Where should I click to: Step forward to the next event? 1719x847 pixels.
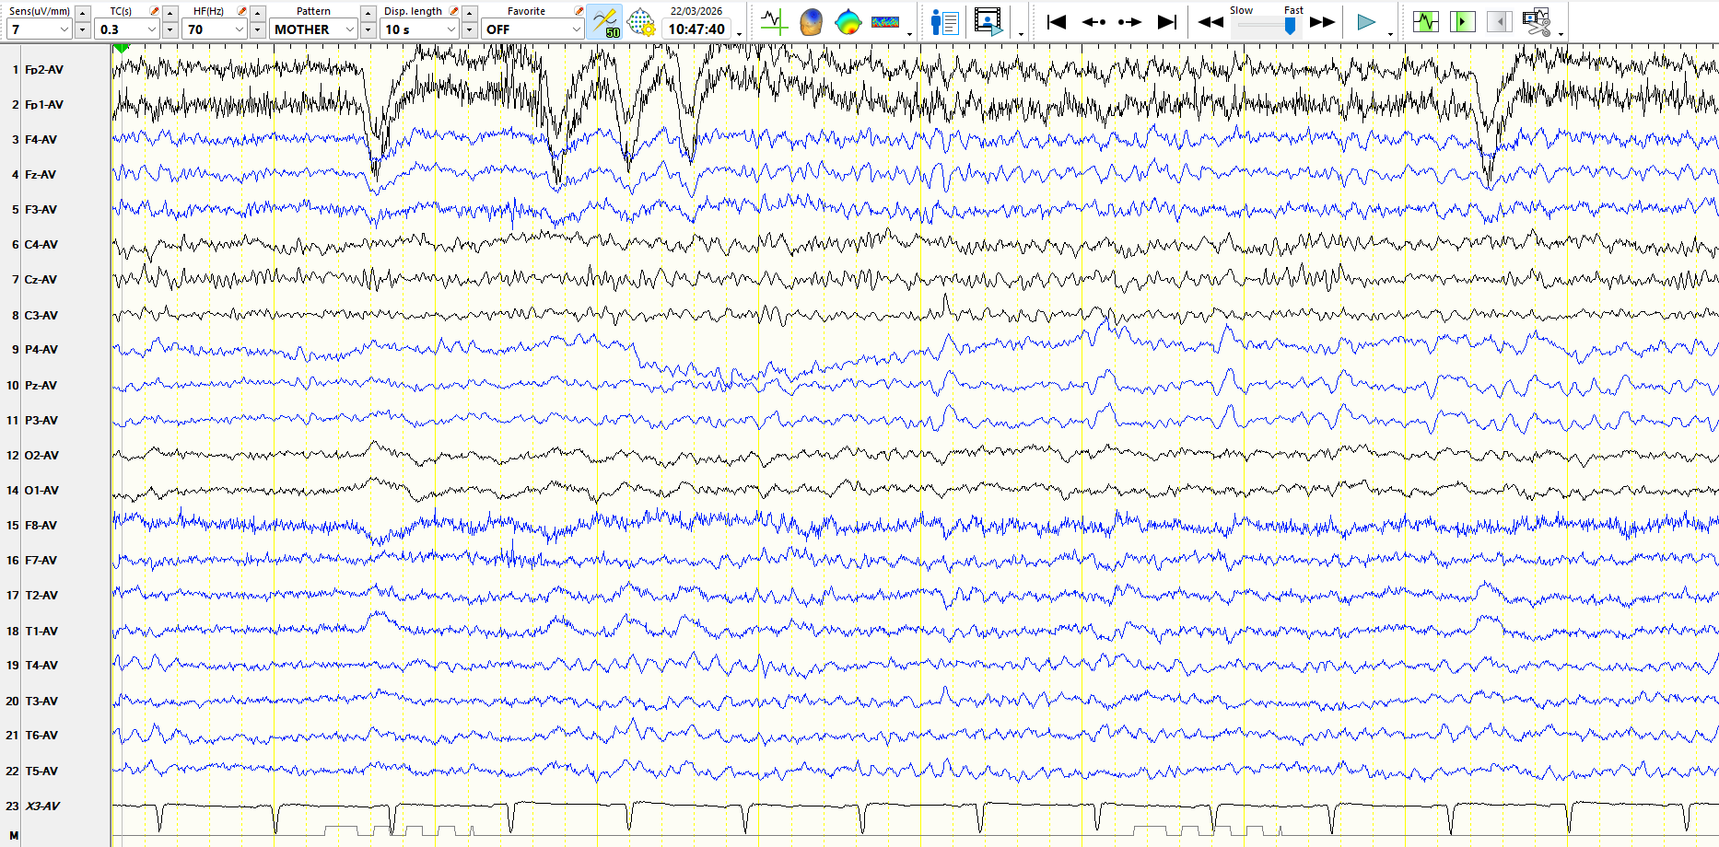(1130, 21)
